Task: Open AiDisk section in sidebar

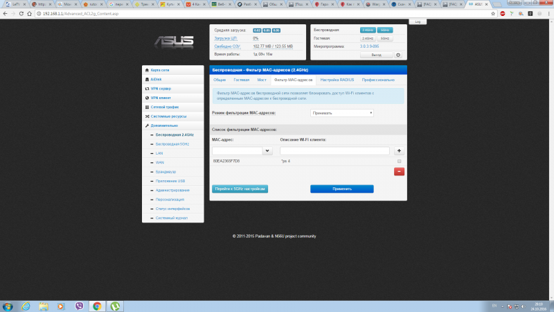Action: (x=157, y=79)
